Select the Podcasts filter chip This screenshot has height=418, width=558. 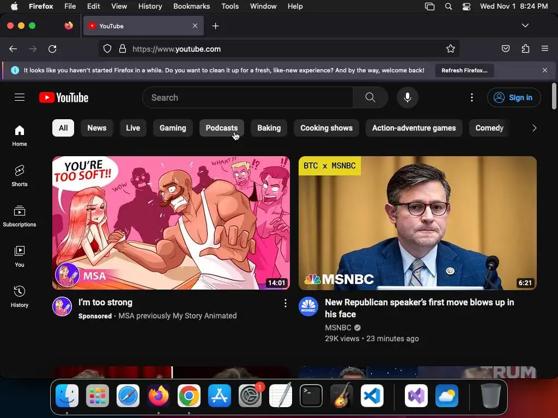pos(221,128)
